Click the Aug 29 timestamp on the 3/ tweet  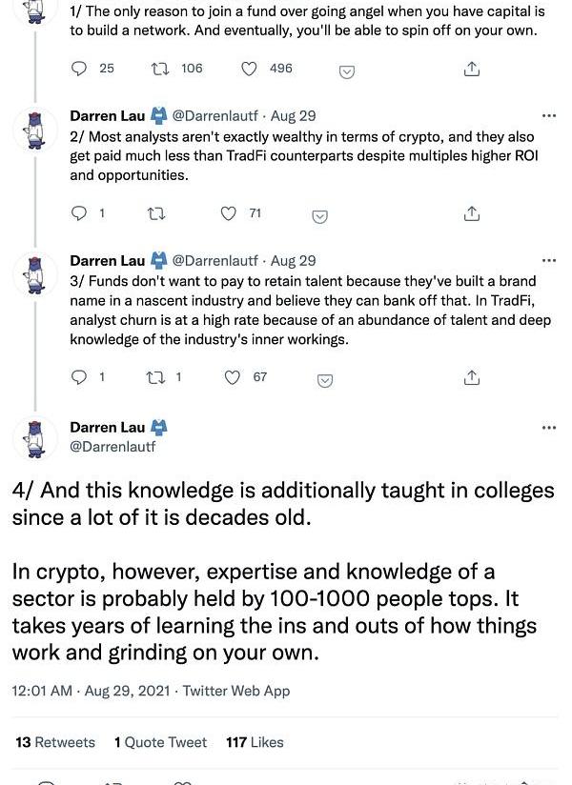point(294,260)
